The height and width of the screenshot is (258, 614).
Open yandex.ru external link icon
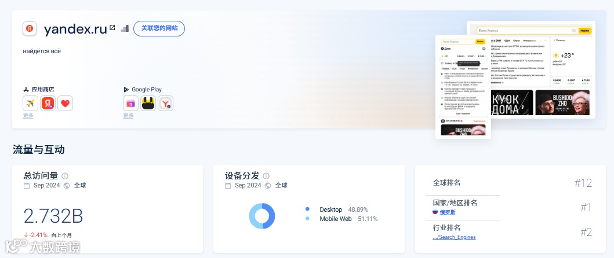click(x=112, y=28)
